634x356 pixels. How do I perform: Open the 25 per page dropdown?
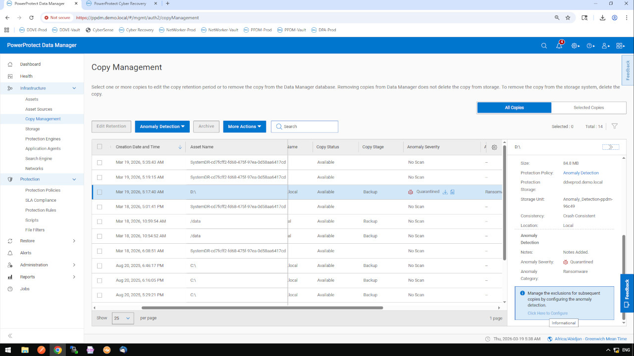[x=123, y=318]
